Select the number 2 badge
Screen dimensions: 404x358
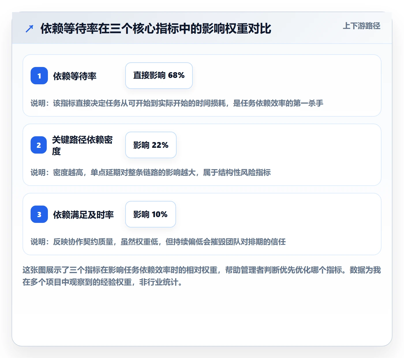(39, 145)
